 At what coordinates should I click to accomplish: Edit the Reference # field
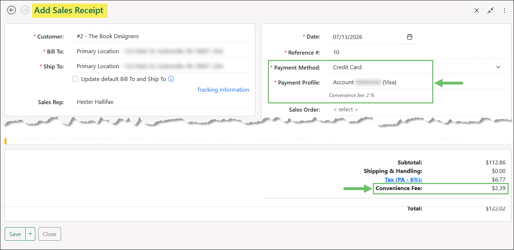click(417, 52)
